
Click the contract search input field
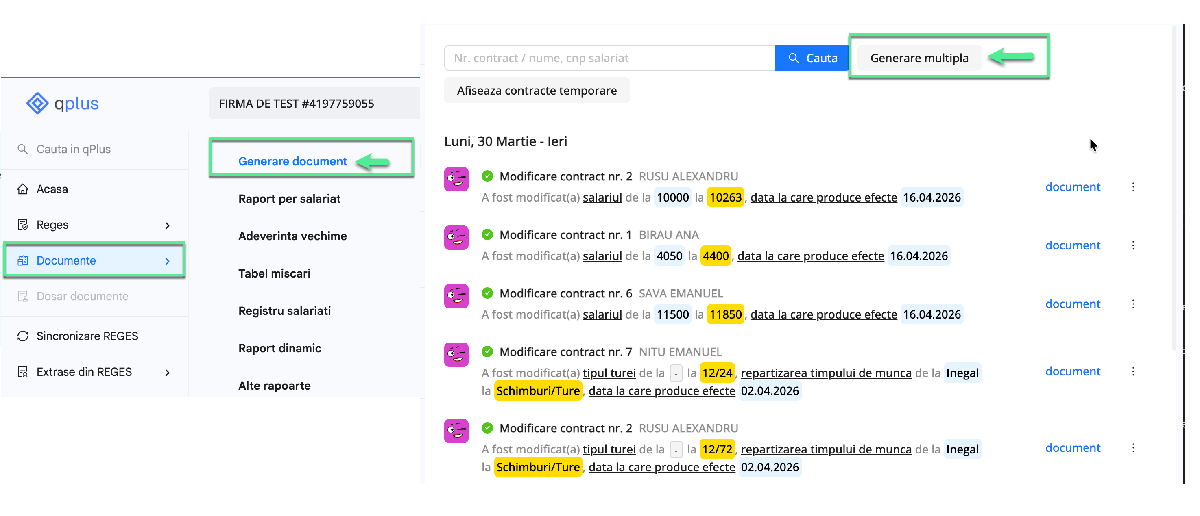click(606, 57)
